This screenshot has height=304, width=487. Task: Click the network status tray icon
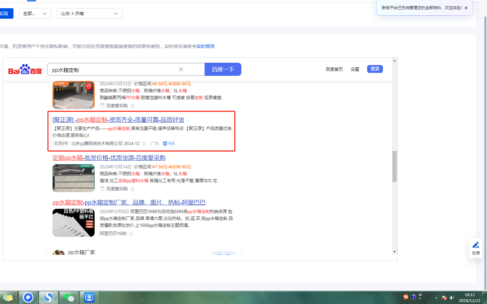444,298
